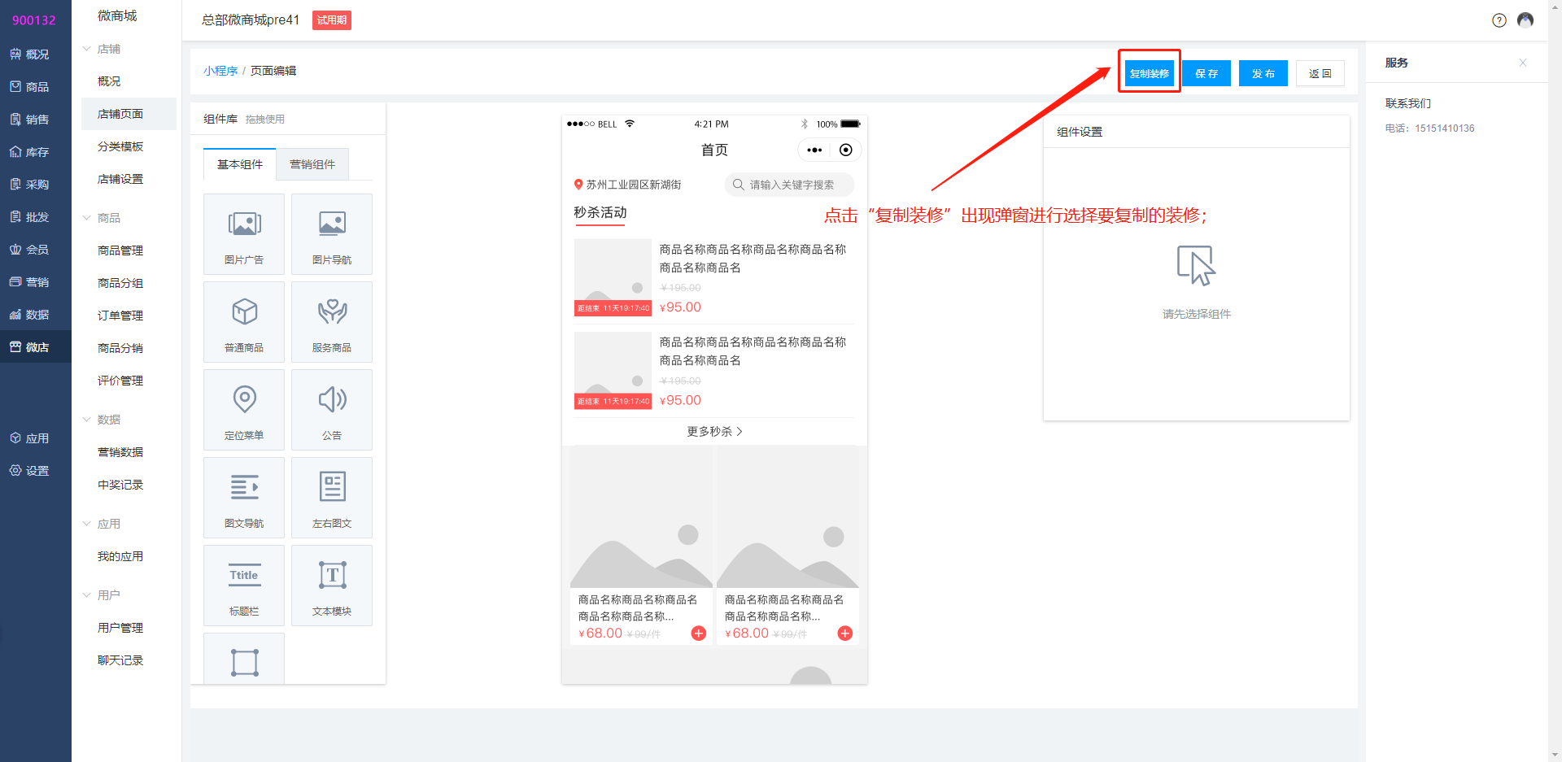
Task: Open the help question mark icon
Action: point(1499,20)
